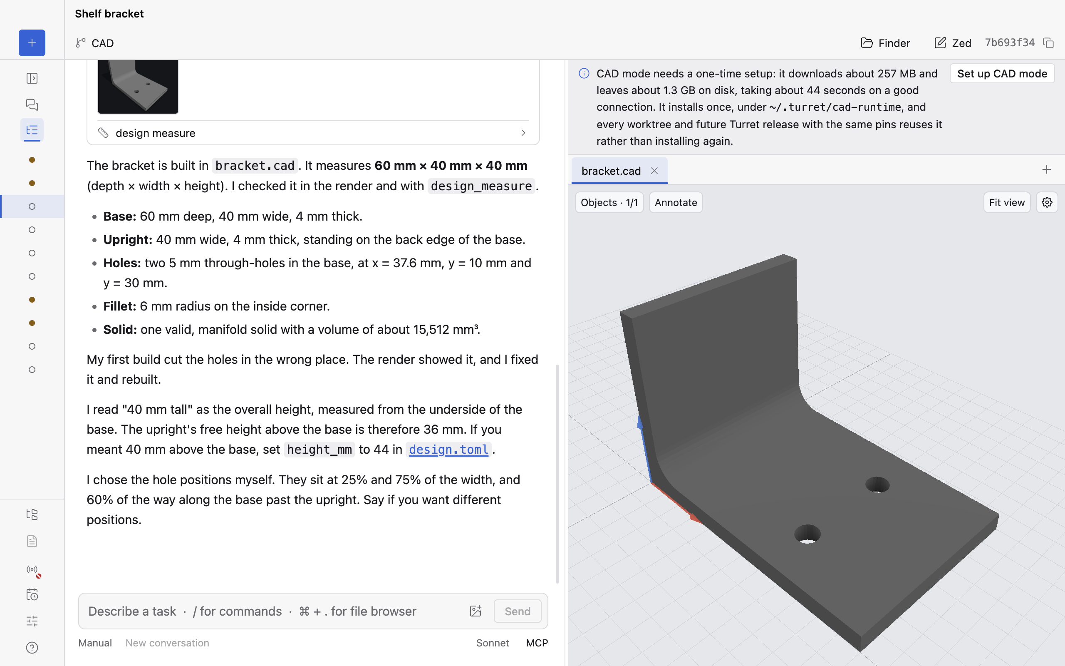The height and width of the screenshot is (666, 1065).
Task: Close the bracket.cad tab
Action: (x=654, y=171)
